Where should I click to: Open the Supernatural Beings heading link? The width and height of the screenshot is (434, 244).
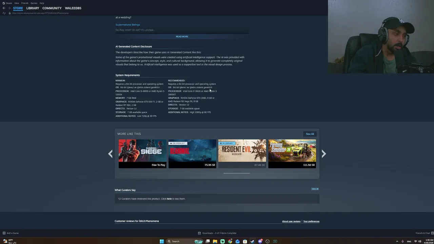(x=128, y=25)
